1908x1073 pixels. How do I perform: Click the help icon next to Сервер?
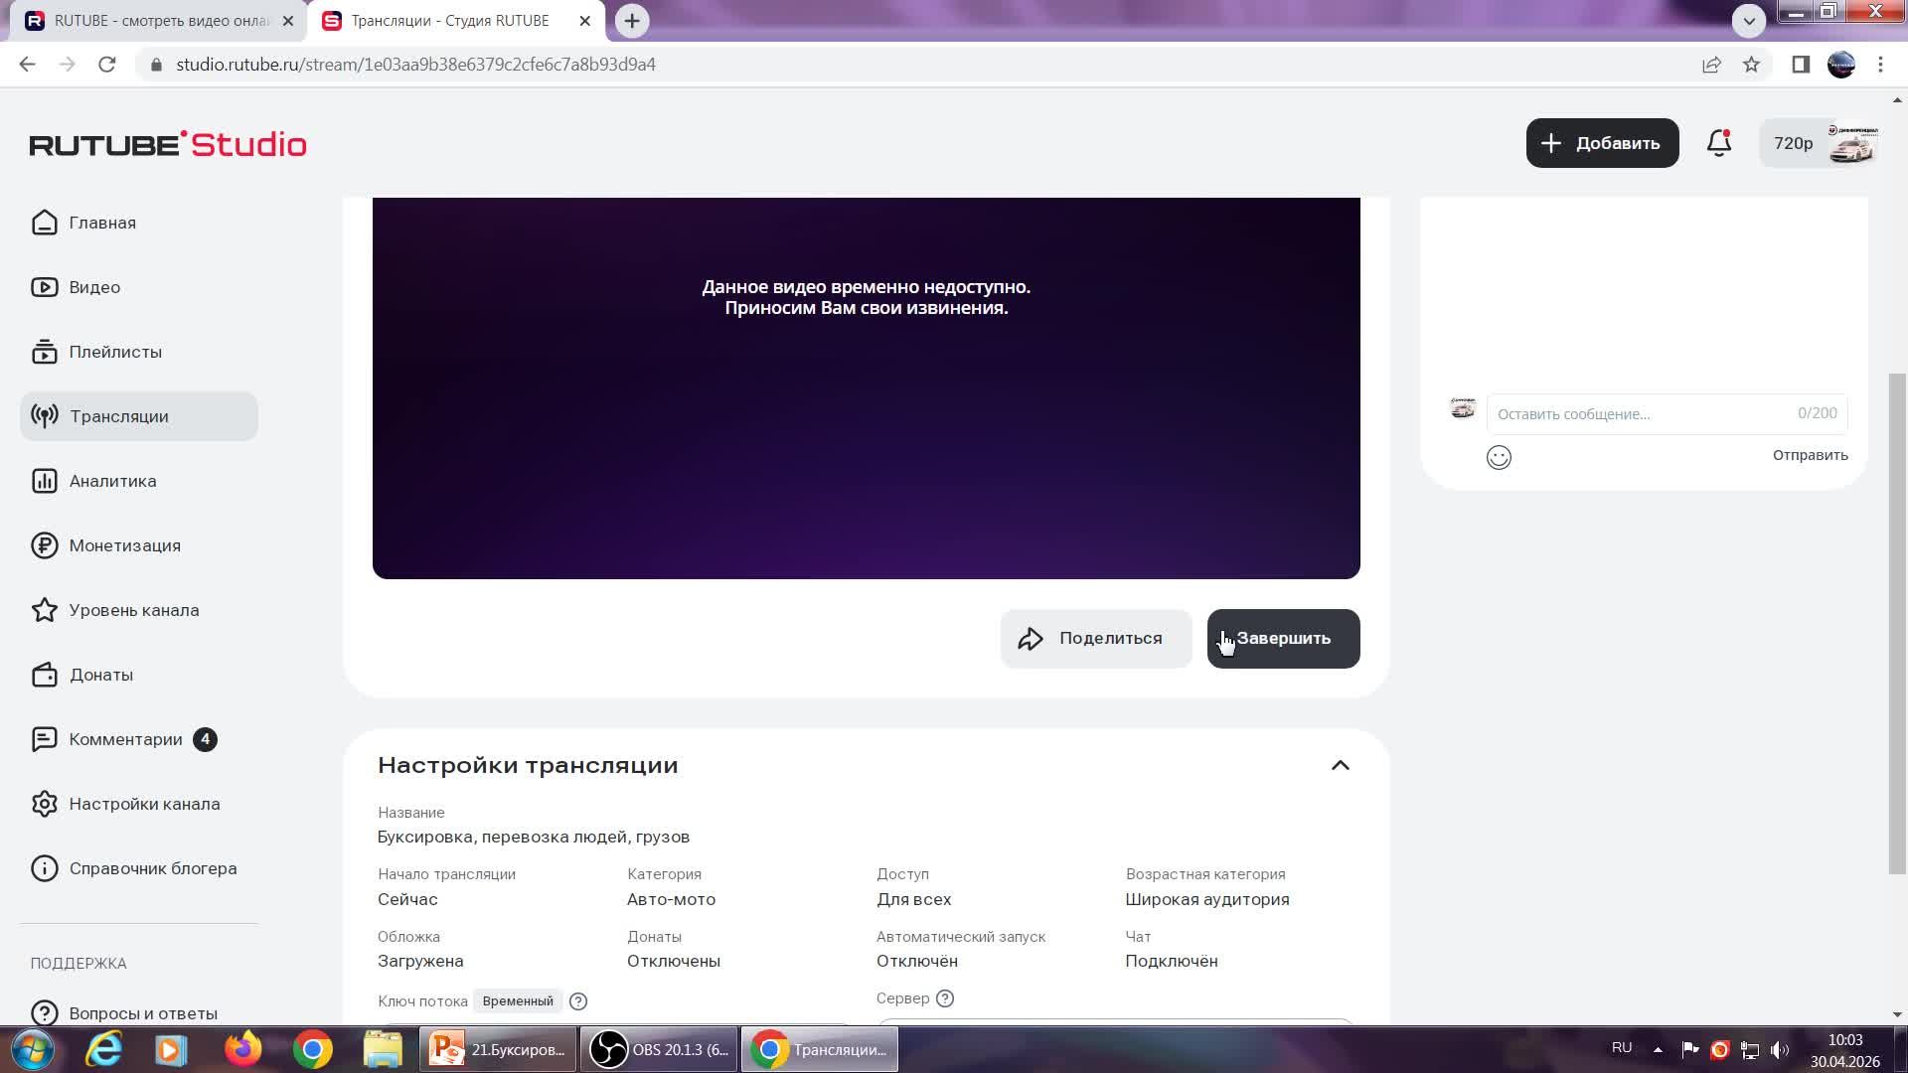[x=945, y=998]
